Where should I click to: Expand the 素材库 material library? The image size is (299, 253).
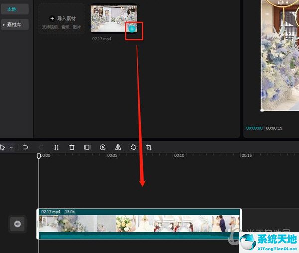click(15, 25)
